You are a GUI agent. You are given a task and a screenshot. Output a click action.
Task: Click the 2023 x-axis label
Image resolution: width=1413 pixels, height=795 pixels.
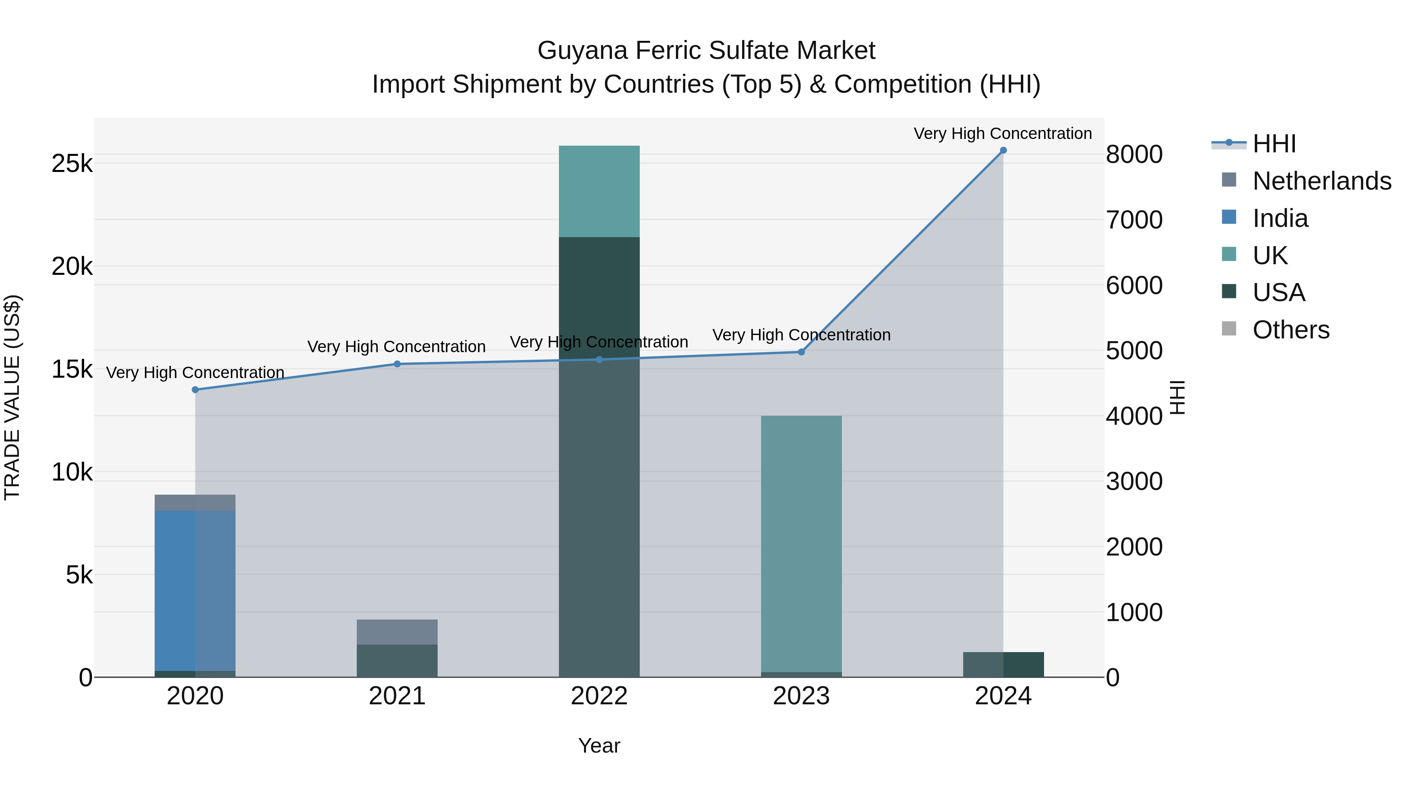(801, 696)
